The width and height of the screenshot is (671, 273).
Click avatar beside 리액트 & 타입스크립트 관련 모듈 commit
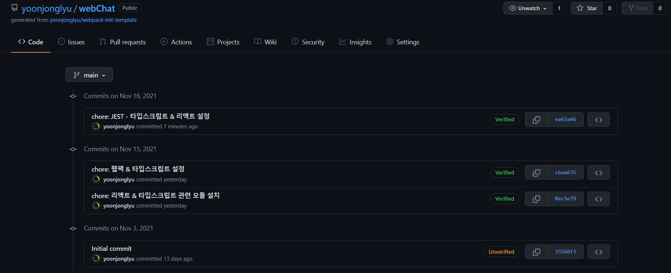point(96,206)
